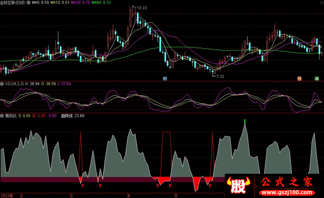
Task: Open the 筹码坑 indicator name selector
Action: [11, 116]
